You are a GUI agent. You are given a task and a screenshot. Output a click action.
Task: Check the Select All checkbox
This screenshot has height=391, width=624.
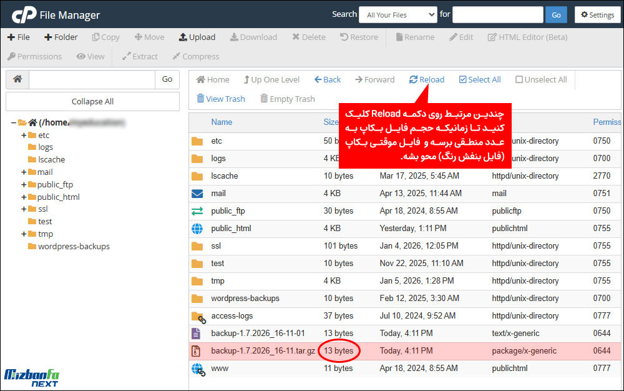pyautogui.click(x=462, y=79)
